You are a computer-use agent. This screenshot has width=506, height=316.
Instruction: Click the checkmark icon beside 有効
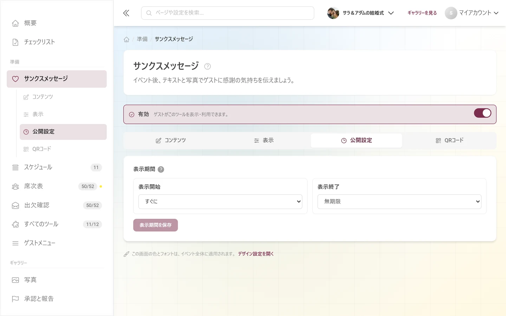pos(132,114)
